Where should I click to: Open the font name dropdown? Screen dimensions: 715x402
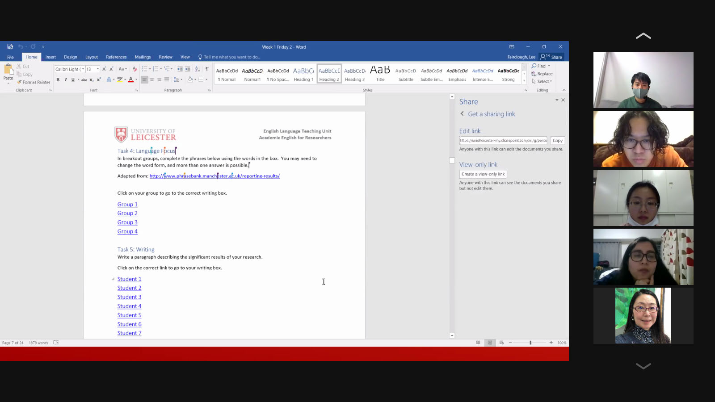click(x=83, y=69)
